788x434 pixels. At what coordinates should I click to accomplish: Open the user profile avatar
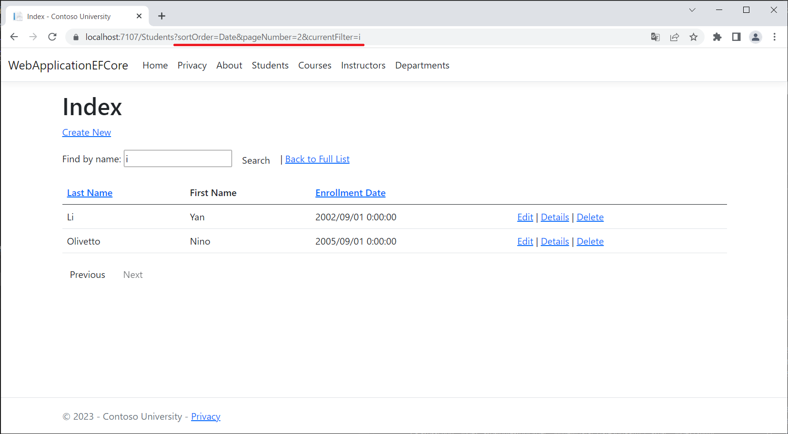click(x=755, y=37)
